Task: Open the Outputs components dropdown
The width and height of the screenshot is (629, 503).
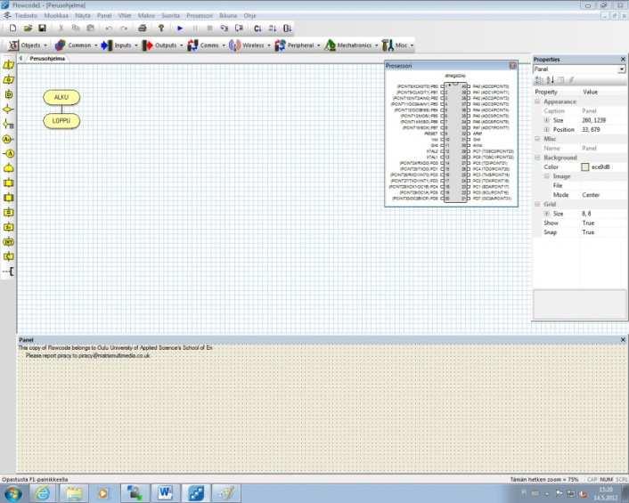Action: [162, 45]
